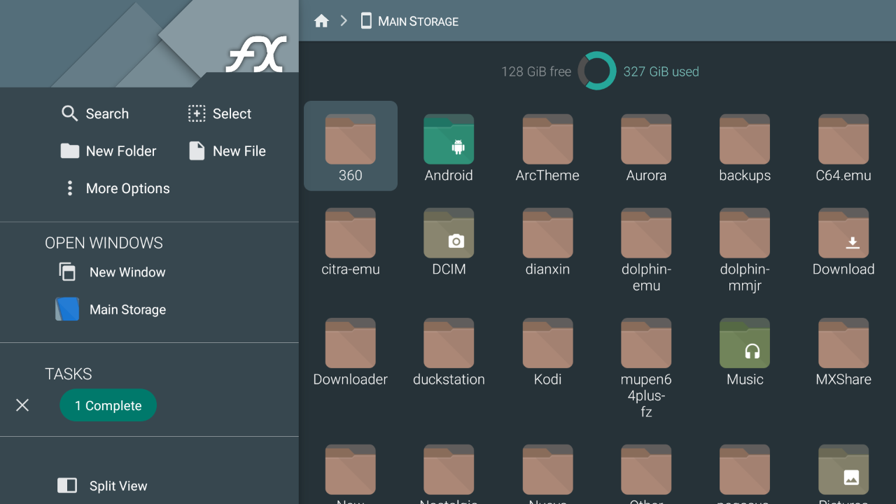
Task: Toggle Split View
Action: pos(102,486)
